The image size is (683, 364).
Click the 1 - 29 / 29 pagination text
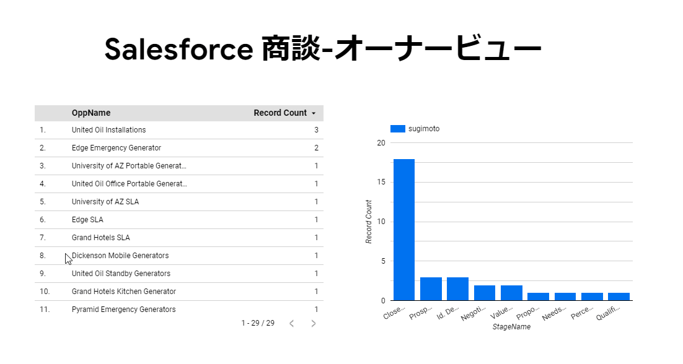pos(258,323)
